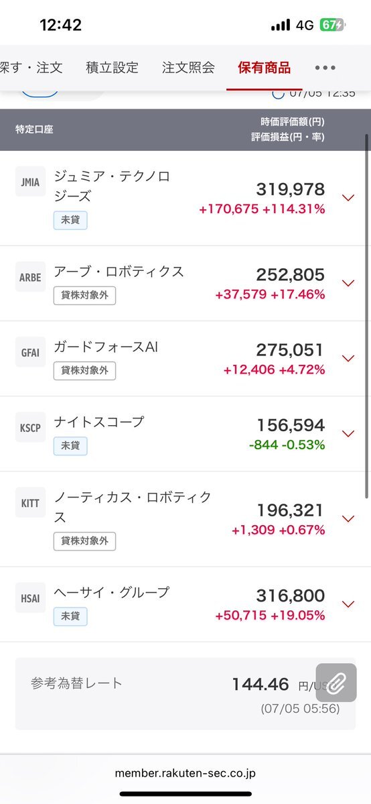Viewport: 371px width, 804px height.
Task: Tap the 貸株対象外 badge under ガードフォースAI
Action: pos(84,371)
